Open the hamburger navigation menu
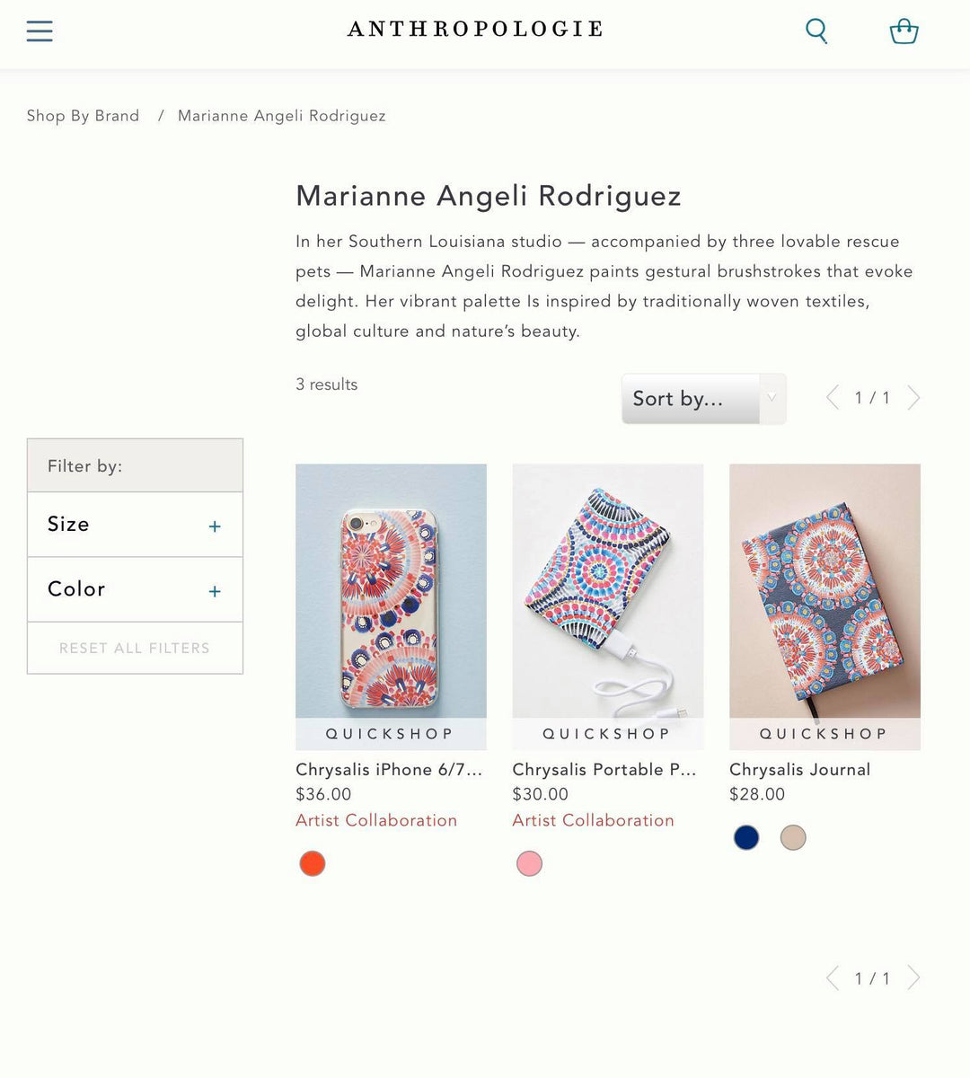The width and height of the screenshot is (970, 1078). point(40,31)
